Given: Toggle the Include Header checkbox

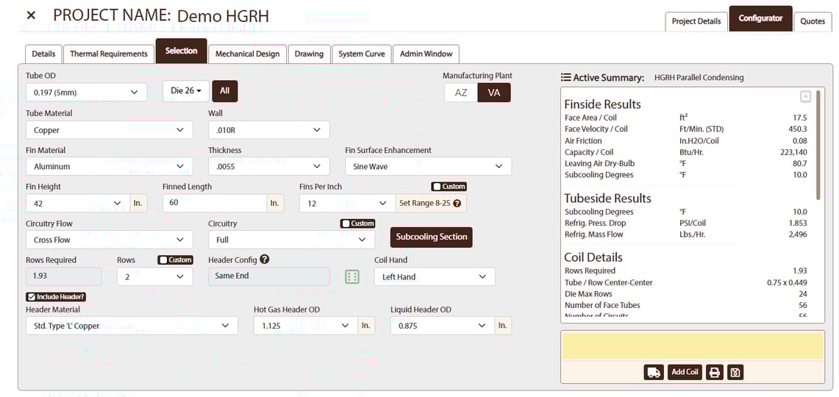Looking at the screenshot, I should [32, 297].
